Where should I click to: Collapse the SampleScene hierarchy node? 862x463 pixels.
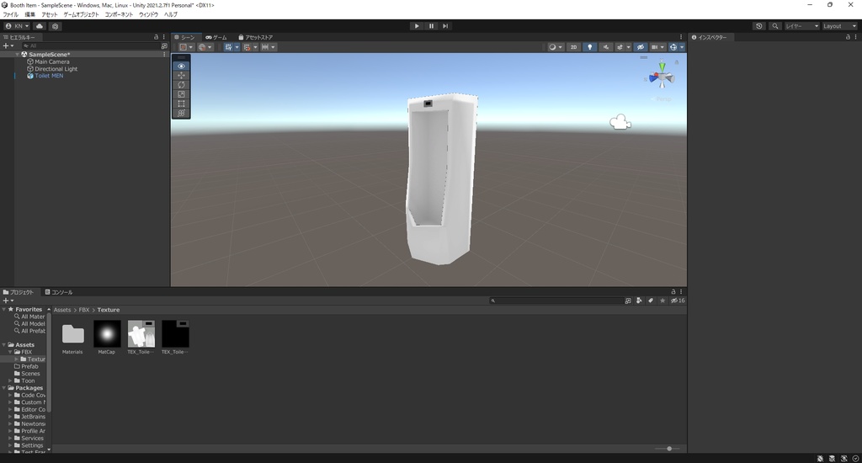(18, 55)
